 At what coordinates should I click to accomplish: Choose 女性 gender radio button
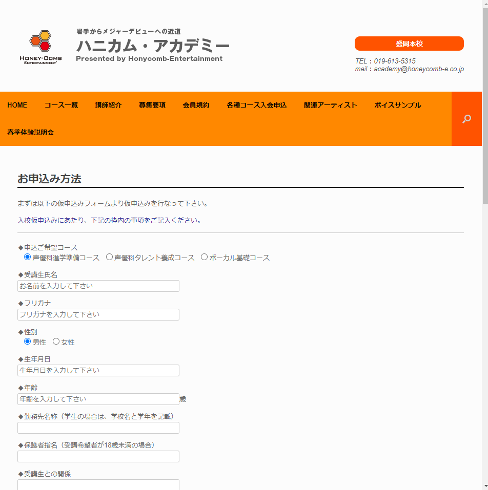click(56, 342)
